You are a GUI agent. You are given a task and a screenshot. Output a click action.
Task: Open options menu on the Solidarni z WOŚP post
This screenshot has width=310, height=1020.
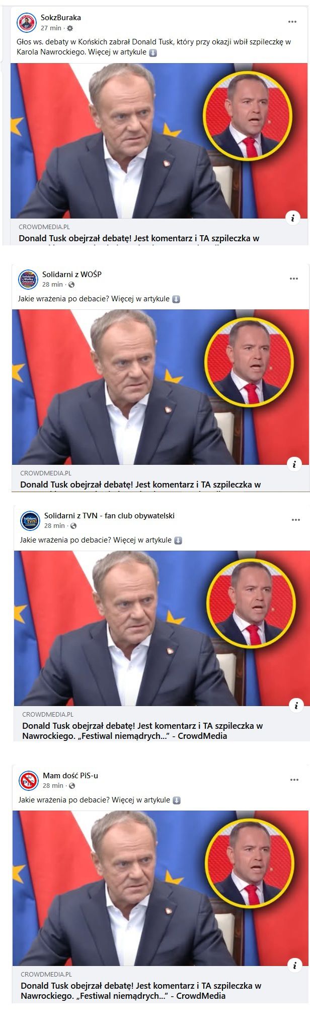294,279
